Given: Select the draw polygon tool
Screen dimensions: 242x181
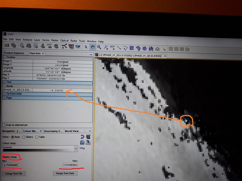Looking at the screenshot, I should pyautogui.click(x=138, y=48).
